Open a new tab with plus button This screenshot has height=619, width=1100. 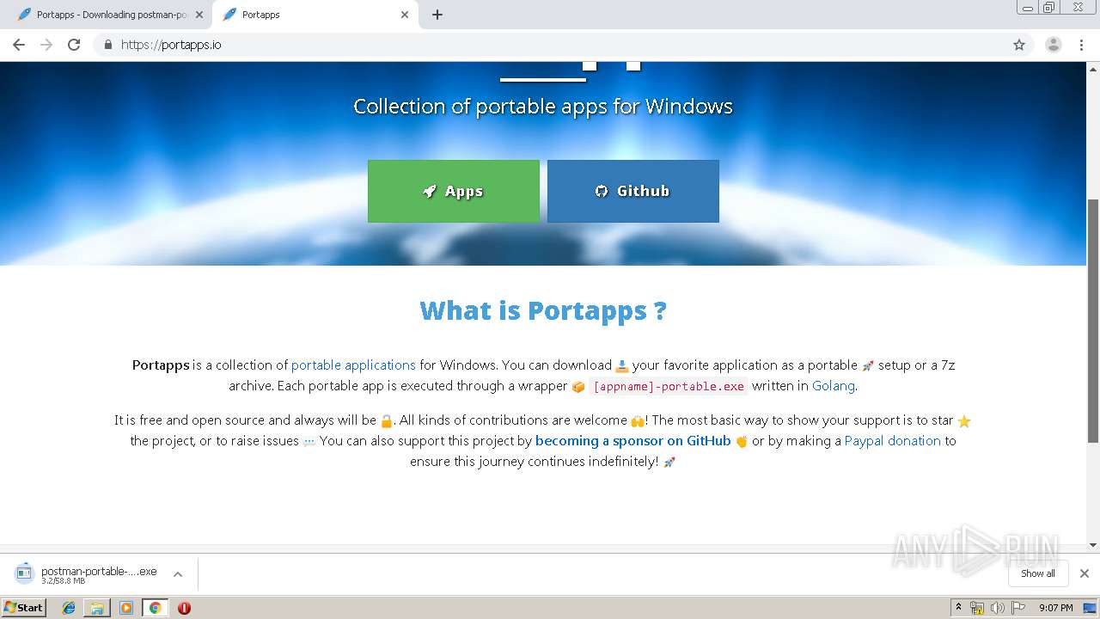tap(437, 15)
